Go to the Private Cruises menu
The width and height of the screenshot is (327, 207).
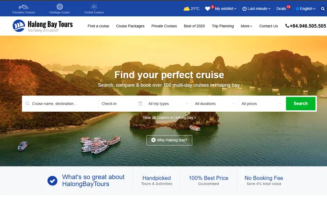[164, 26]
